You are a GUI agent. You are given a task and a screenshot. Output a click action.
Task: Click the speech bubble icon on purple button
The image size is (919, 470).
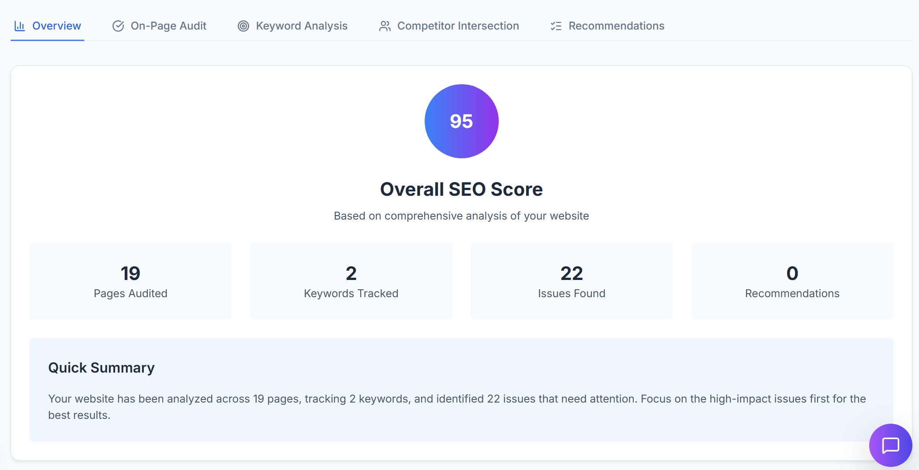click(890, 445)
